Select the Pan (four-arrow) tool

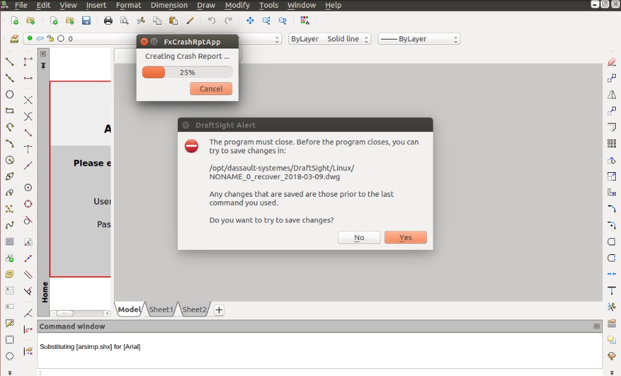250,21
